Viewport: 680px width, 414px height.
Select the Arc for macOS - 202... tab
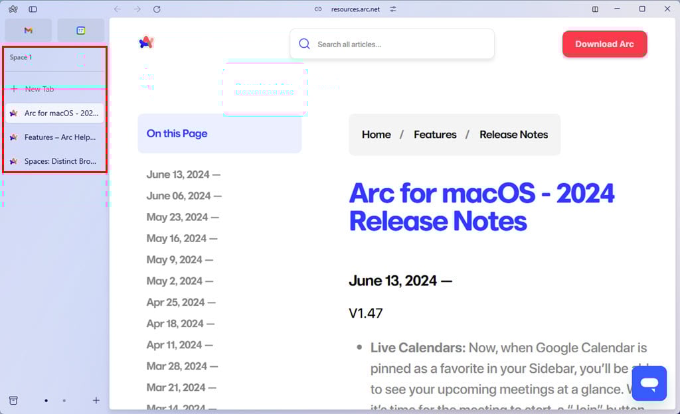pos(54,113)
